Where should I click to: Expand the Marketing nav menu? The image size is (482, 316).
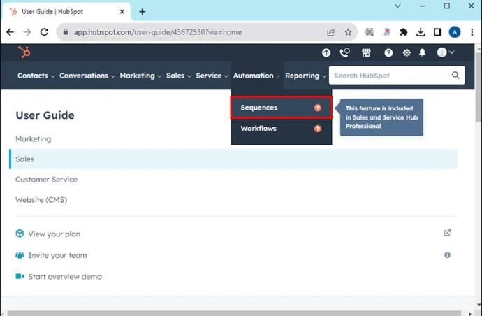coord(140,76)
